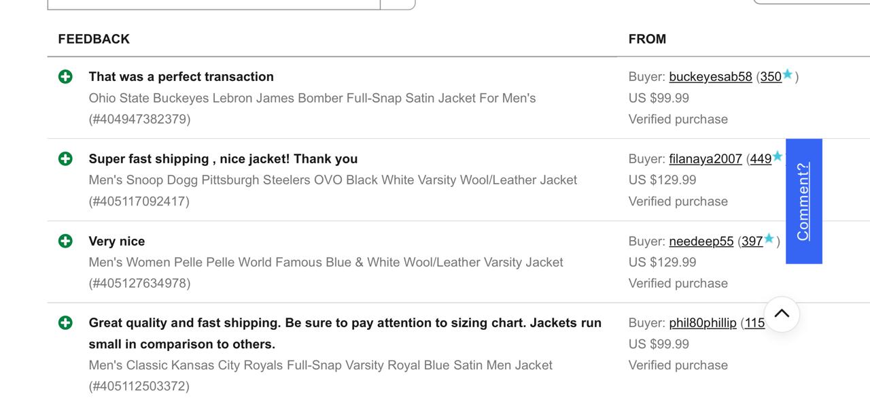870x402 pixels.
Task: Visit buyer filanaya2007's profile link
Action: point(705,159)
